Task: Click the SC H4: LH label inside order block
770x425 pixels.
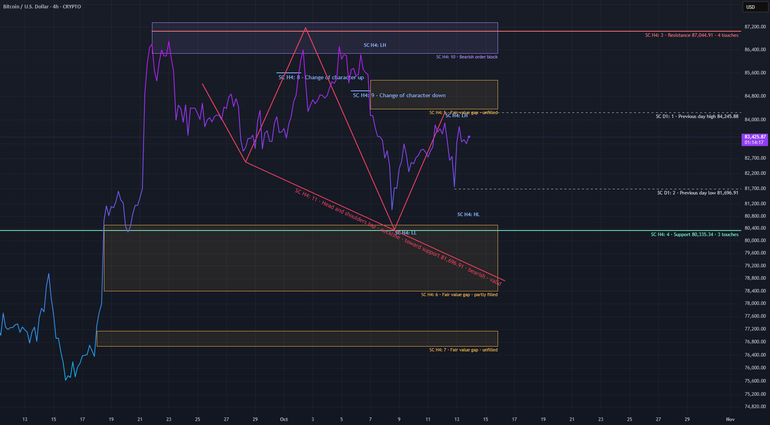Action: 375,45
